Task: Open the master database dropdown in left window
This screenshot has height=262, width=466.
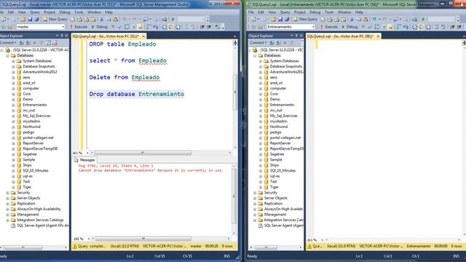Action: coord(63,27)
